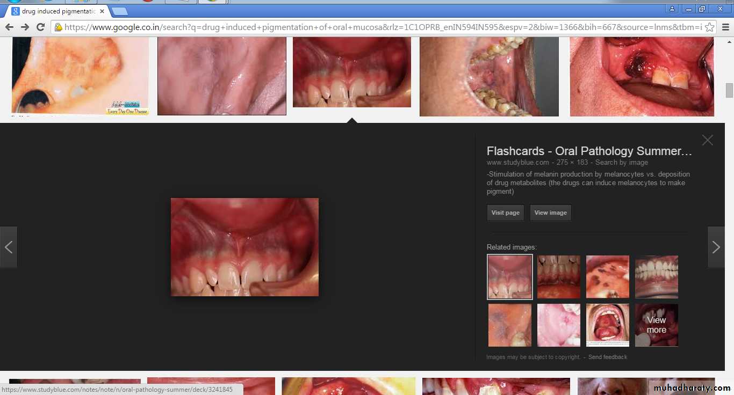Open Flashcards - Oral Pathology Summer title link

(x=589, y=151)
